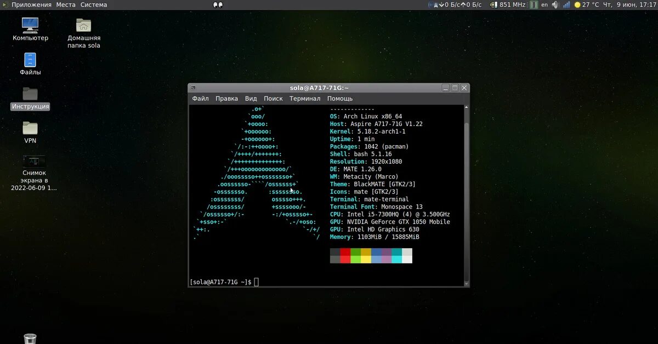Click the 'Memory: 1103MiB / 15885MiB' line
This screenshot has height=344, width=658.
(375, 237)
